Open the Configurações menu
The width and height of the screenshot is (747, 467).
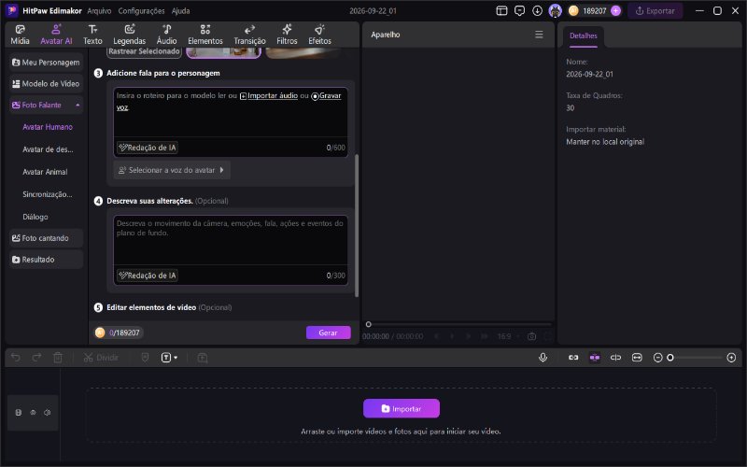pyautogui.click(x=142, y=10)
